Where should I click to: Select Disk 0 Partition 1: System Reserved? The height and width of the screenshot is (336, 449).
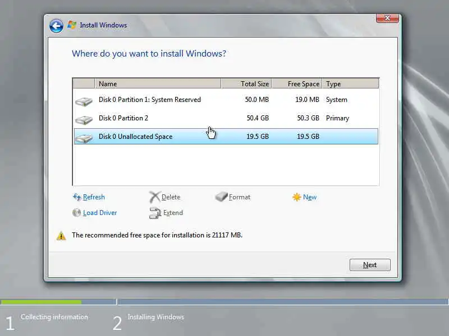pyautogui.click(x=226, y=100)
